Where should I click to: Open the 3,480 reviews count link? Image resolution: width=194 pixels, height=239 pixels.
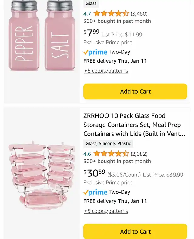(x=139, y=14)
